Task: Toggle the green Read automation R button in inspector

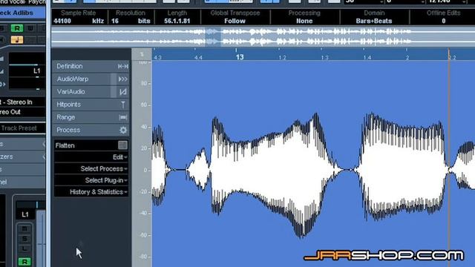Action: [17, 28]
